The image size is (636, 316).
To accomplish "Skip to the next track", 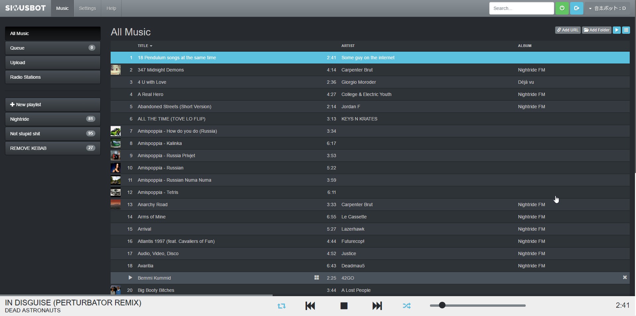I will coord(377,306).
